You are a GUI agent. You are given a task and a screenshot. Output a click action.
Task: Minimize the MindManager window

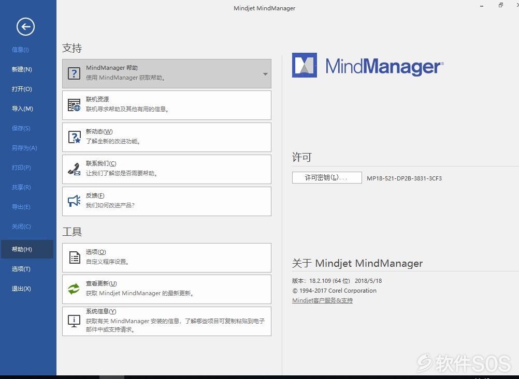pos(482,6)
